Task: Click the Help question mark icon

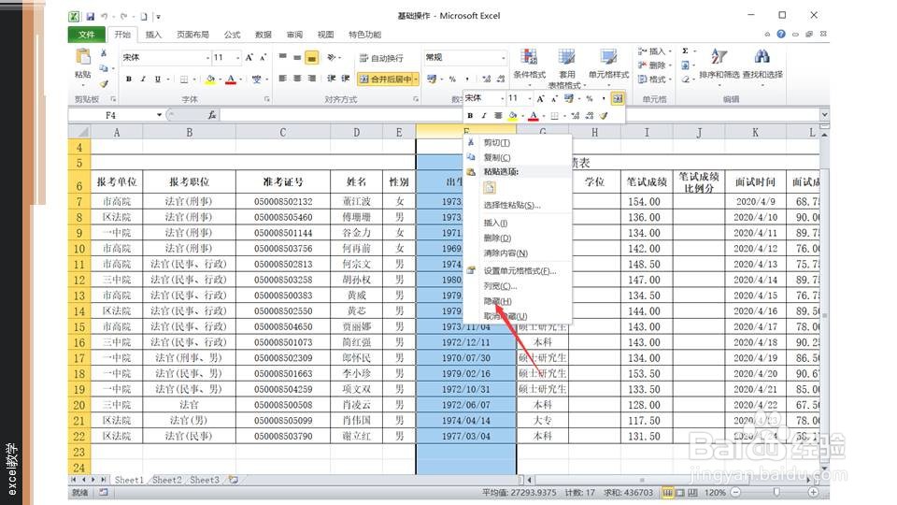Action: (x=781, y=35)
